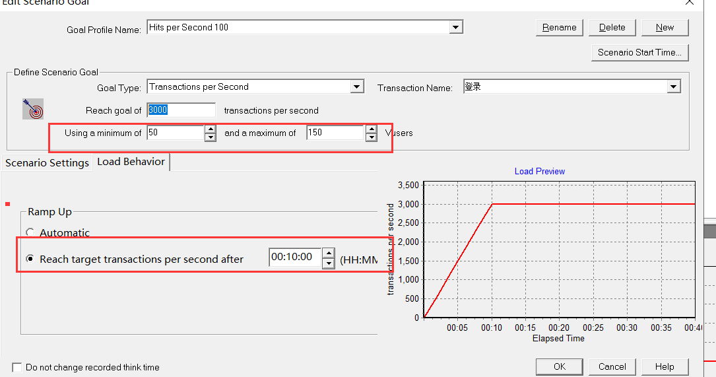Increase minimum Vusers with up arrow
The image size is (716, 377).
coord(211,129)
